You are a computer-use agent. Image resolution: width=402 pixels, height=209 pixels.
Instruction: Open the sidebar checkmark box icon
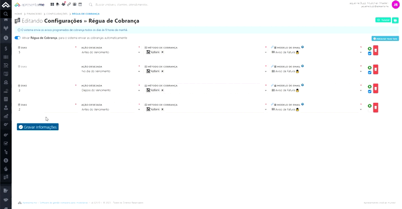(6, 144)
